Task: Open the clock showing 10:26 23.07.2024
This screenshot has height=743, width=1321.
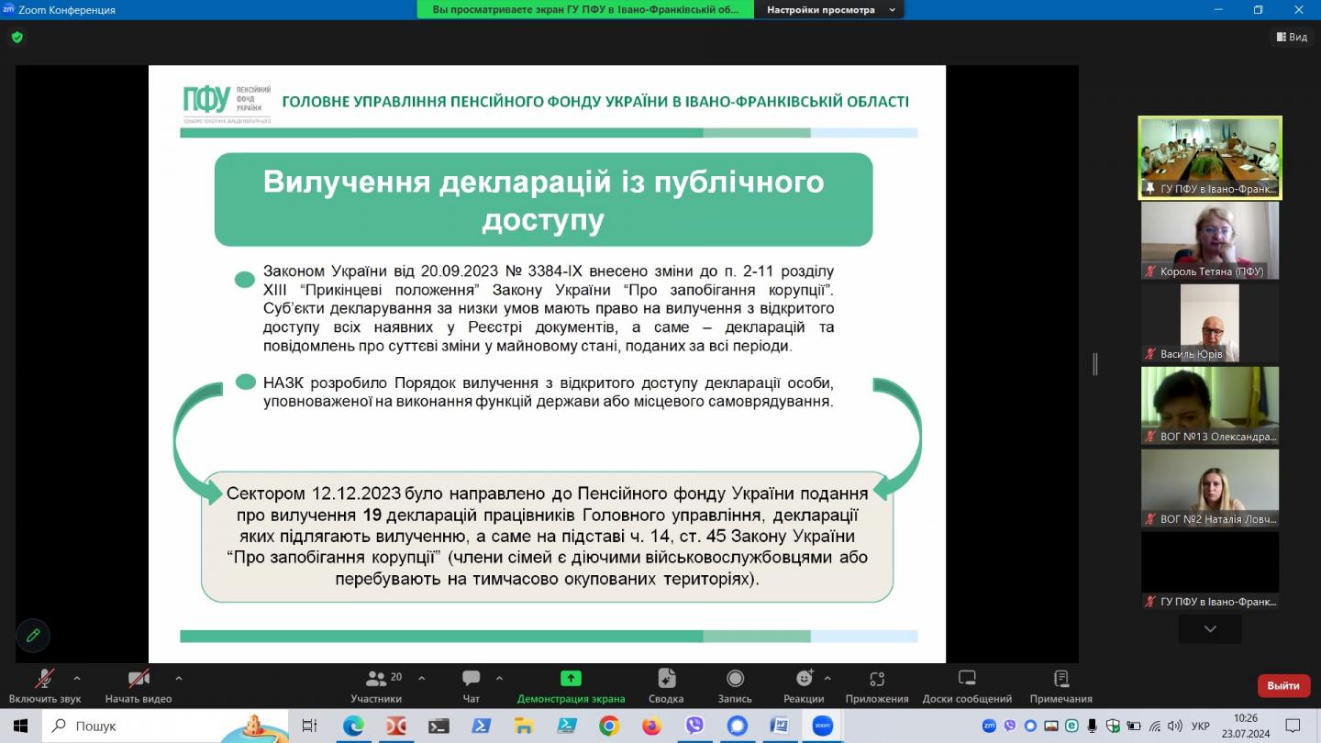Action: point(1246,726)
